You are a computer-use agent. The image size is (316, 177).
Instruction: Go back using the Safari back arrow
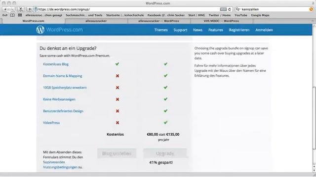pyautogui.click(x=5, y=9)
